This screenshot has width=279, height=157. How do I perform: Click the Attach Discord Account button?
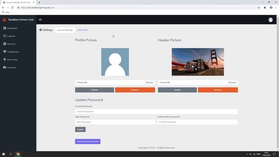click(88, 141)
